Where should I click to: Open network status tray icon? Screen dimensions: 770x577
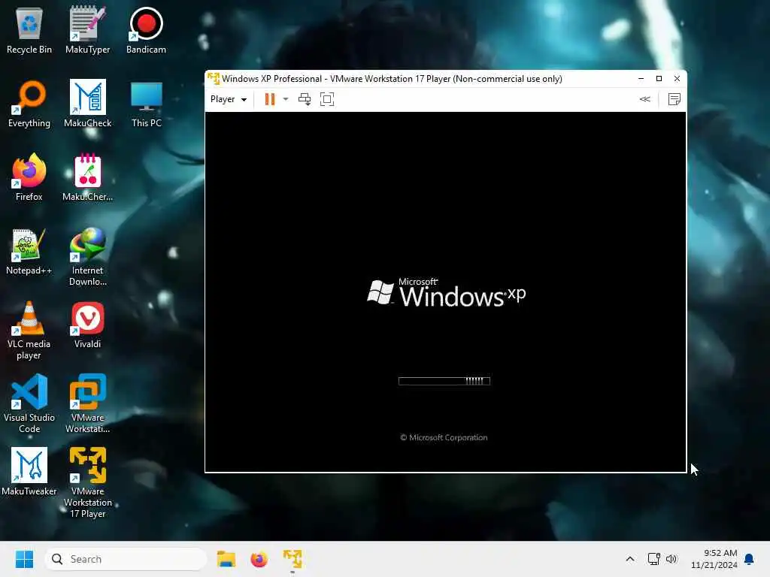tap(653, 559)
